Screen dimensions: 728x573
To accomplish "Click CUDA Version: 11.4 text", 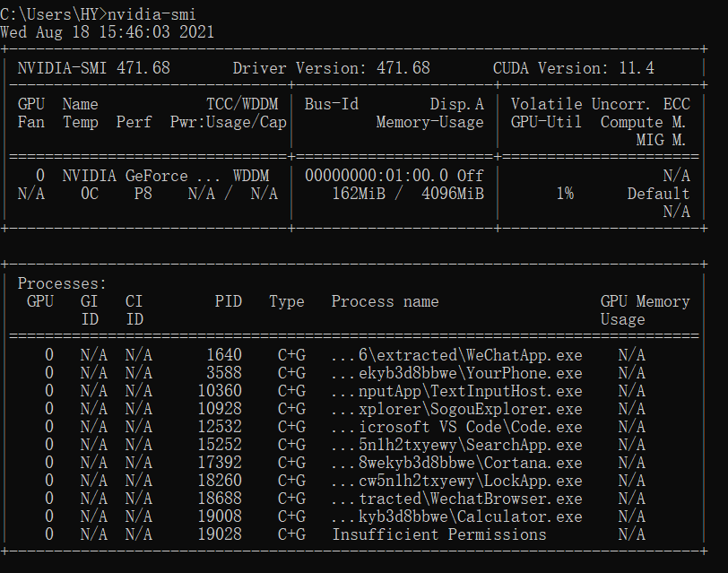I will [574, 68].
